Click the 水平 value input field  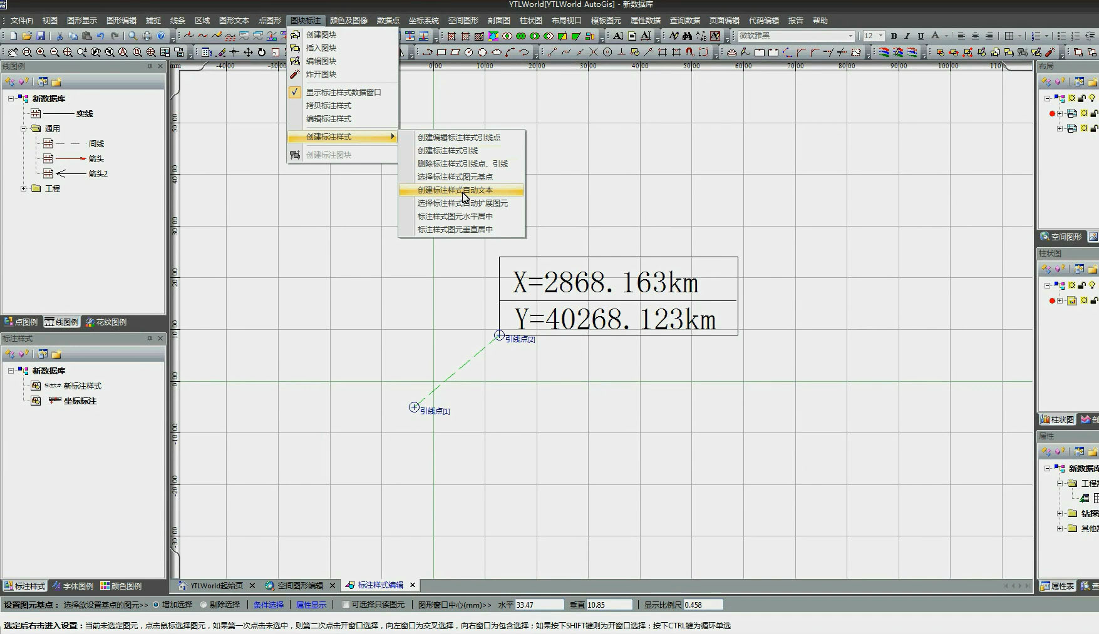coord(539,605)
